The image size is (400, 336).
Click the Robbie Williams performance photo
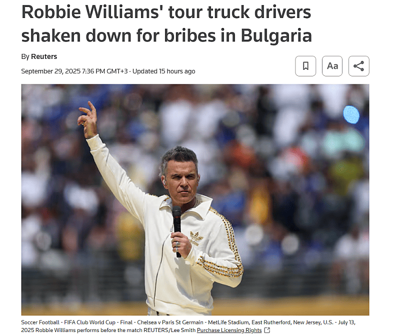pyautogui.click(x=195, y=200)
